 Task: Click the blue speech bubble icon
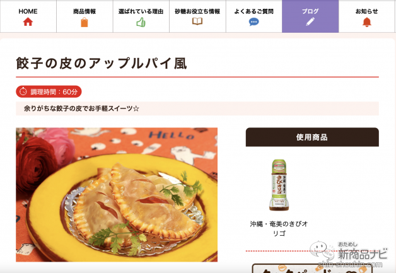tap(254, 22)
